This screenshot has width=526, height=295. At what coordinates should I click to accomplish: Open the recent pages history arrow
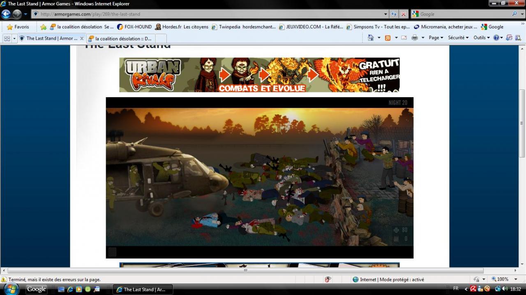(x=25, y=14)
